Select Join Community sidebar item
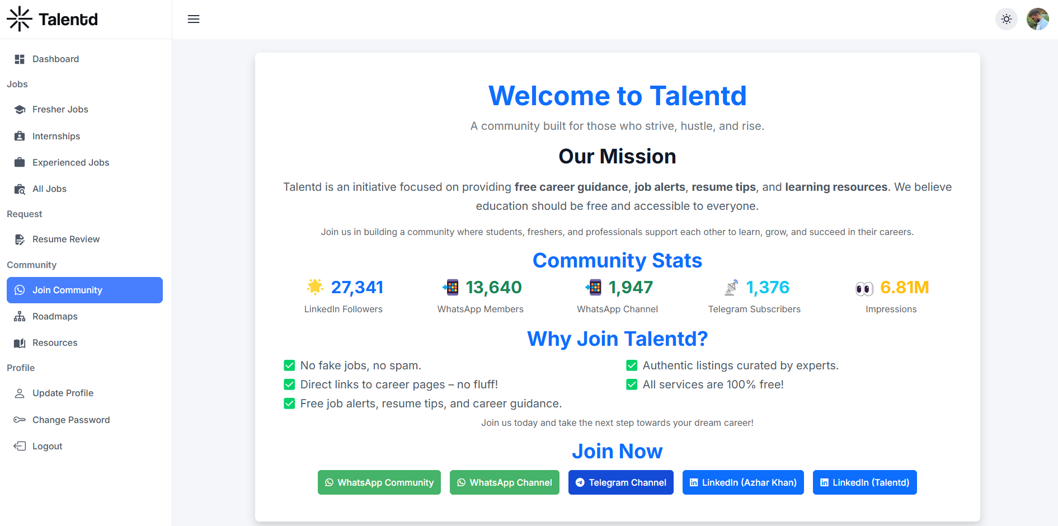 point(84,290)
